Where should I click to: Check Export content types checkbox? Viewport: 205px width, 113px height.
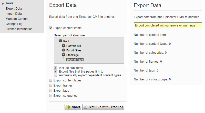[x=51, y=80]
